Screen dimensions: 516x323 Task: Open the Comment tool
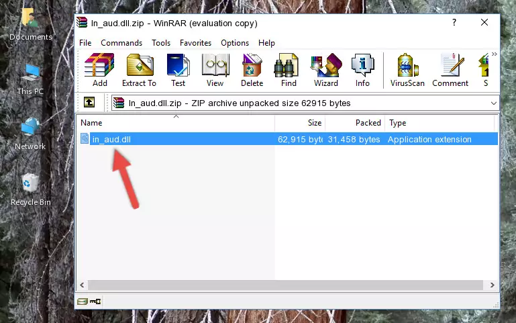[450, 70]
